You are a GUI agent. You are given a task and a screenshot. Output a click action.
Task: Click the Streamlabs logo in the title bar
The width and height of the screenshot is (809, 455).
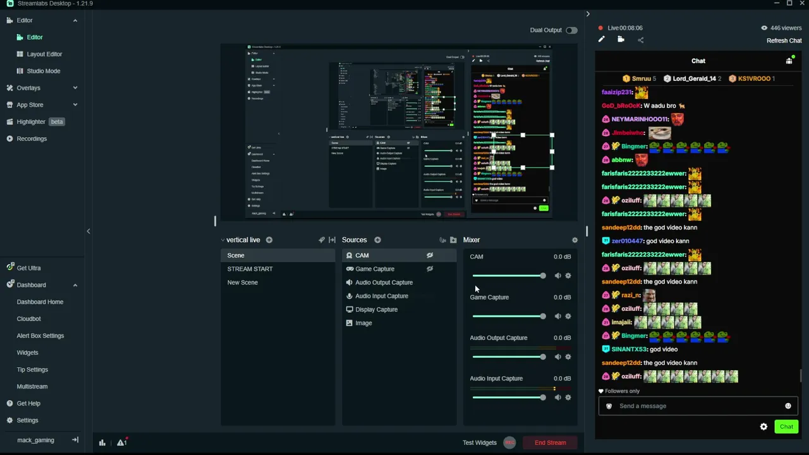[x=9, y=4]
